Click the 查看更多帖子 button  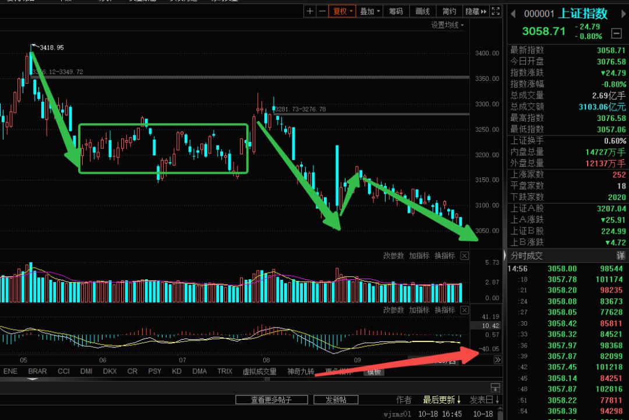pyautogui.click(x=271, y=400)
